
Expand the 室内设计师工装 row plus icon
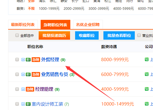tap(23, 104)
